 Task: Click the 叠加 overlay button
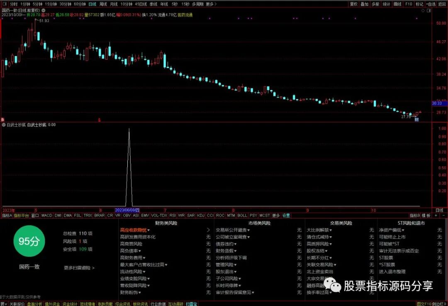click(364, 4)
